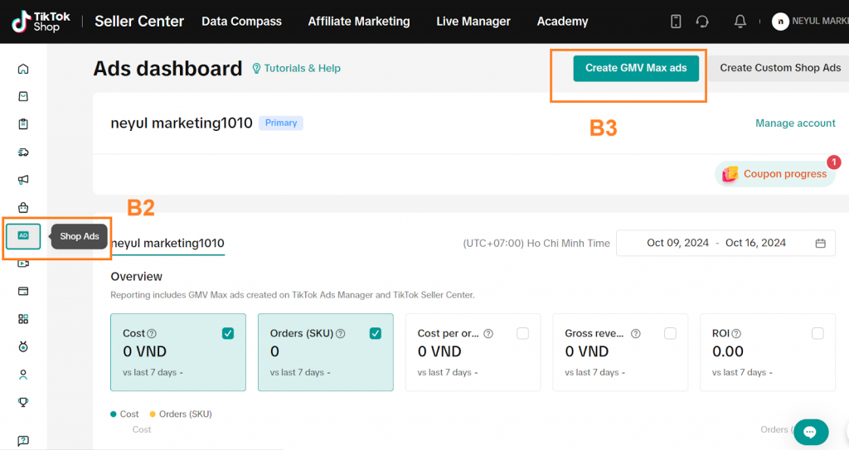Click the Home icon in sidebar
This screenshot has width=849, height=450.
point(23,69)
